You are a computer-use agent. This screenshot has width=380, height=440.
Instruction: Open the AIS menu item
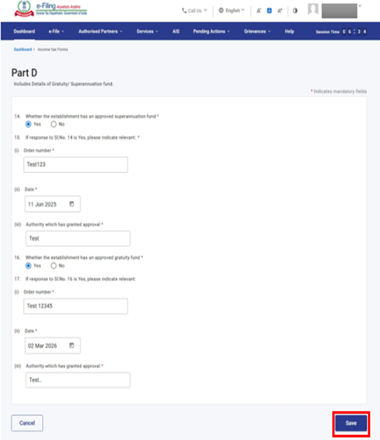click(x=176, y=32)
